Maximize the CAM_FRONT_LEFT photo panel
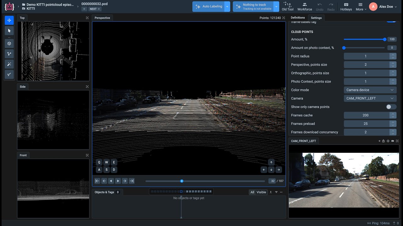The image size is (403, 226). 397,141
